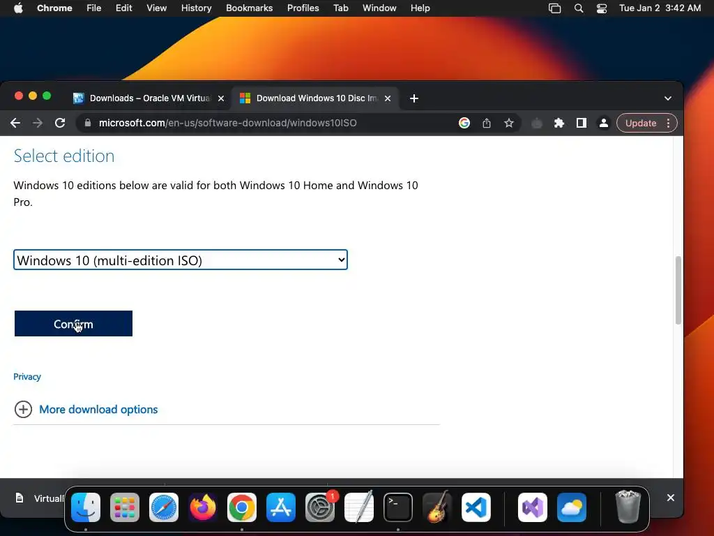Open the App Store from the Dock
This screenshot has height=536, width=714.
point(281,507)
